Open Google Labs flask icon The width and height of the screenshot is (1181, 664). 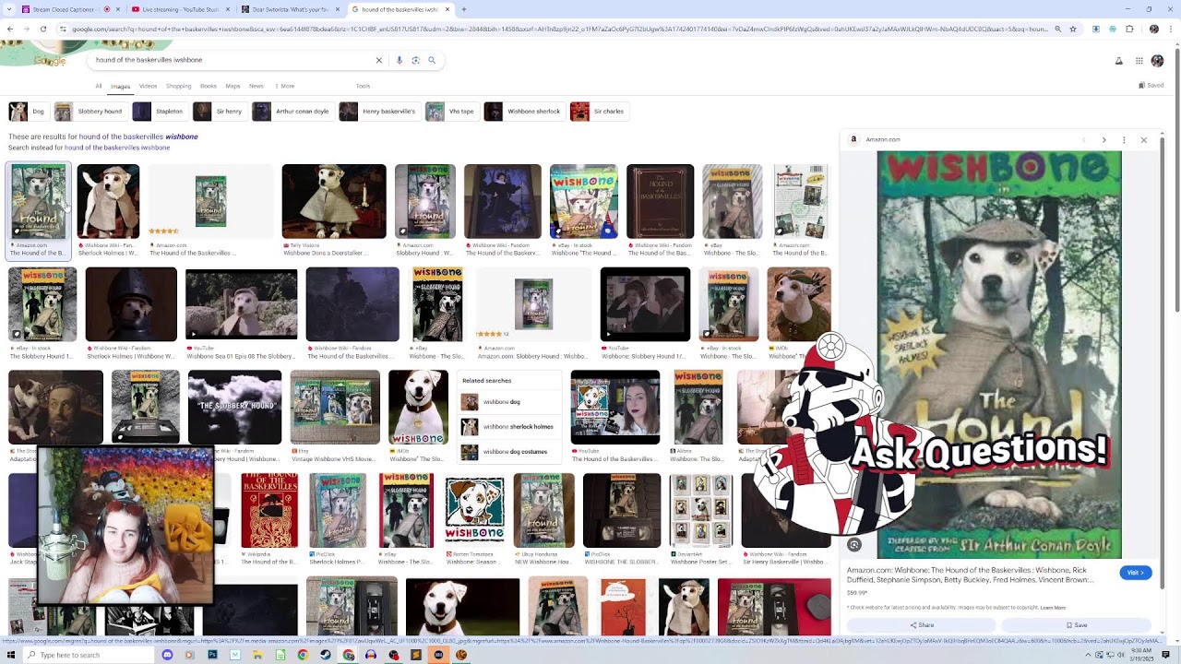(x=1119, y=61)
